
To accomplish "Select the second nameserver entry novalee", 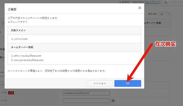I will (x=27, y=60).
